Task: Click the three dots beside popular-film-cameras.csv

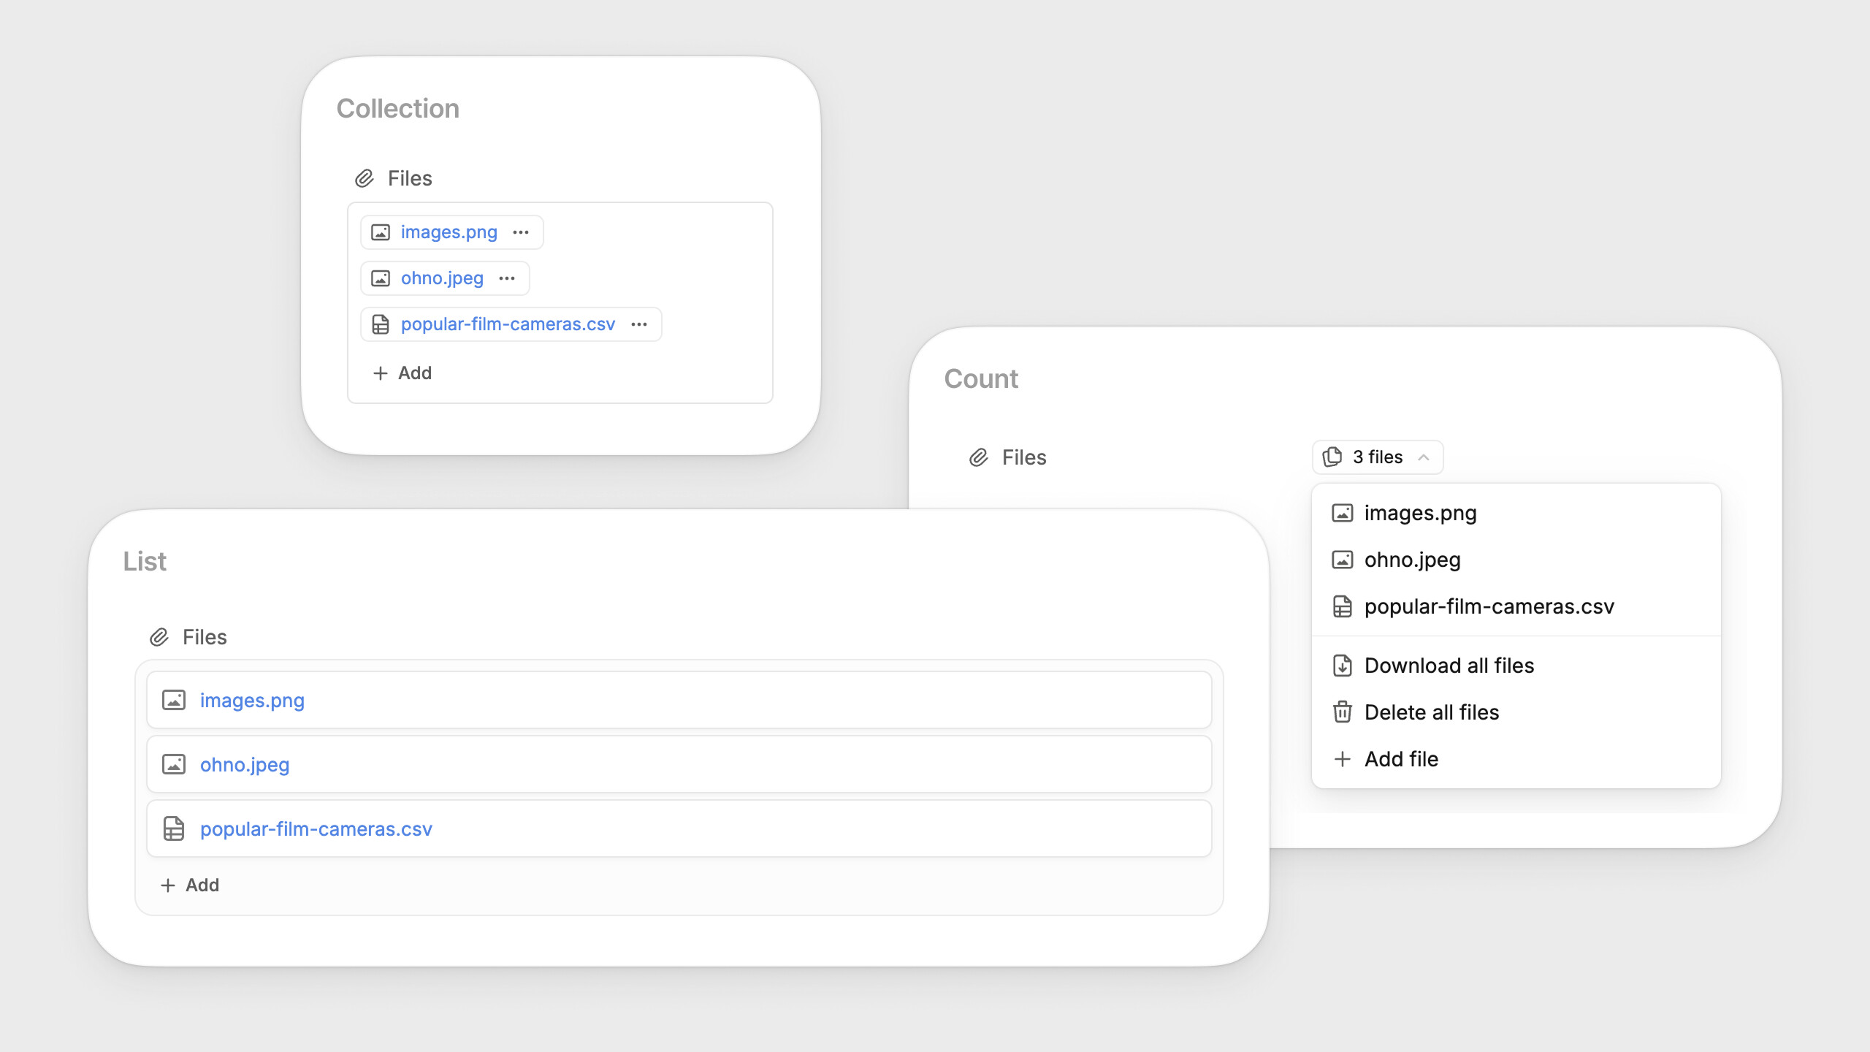Action: pyautogui.click(x=639, y=324)
